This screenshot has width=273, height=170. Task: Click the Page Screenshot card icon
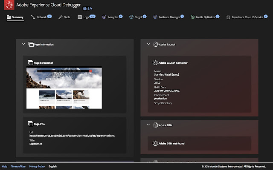tap(30, 62)
